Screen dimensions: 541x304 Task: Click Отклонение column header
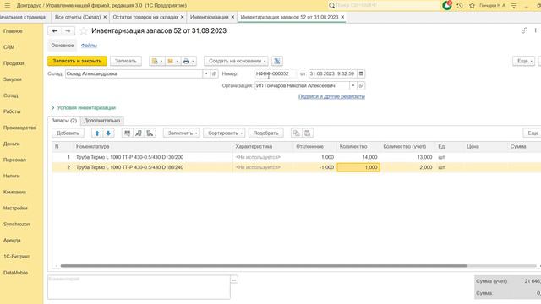(314, 146)
